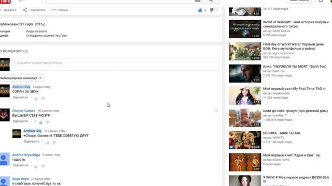Reply to the ВЫШЫБИ СЕБЕ МОЗГИ comment
Image resolution: width=332 pixels, height=186 pixels.
(x=20, y=121)
